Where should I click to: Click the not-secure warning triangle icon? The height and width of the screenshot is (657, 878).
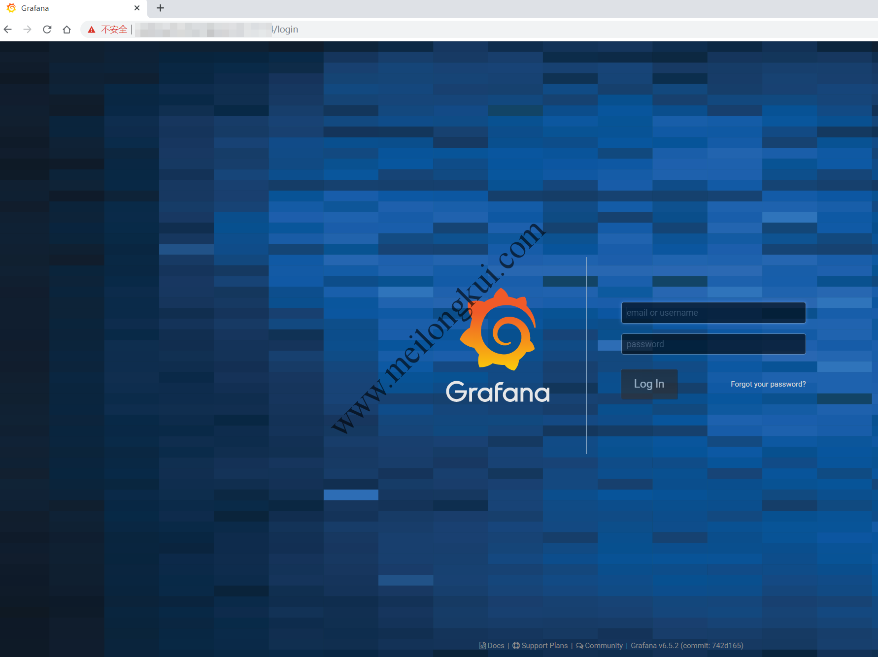[x=92, y=30]
